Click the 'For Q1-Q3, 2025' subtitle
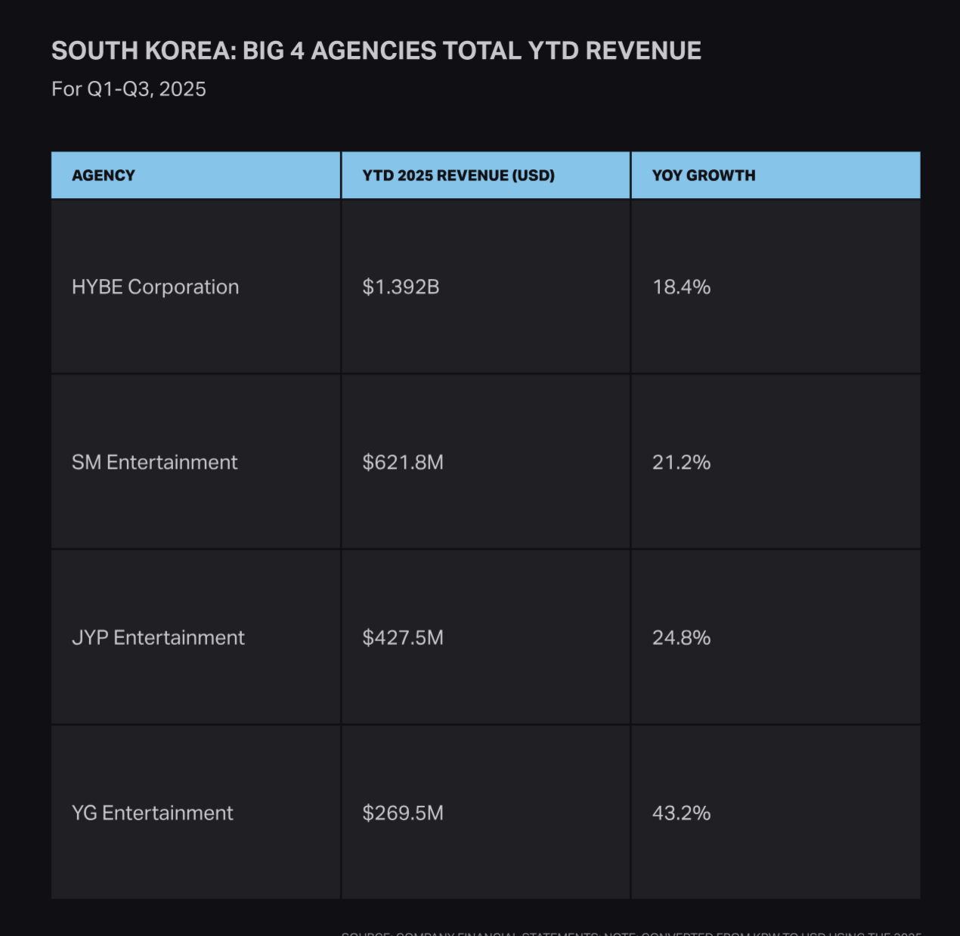Image resolution: width=960 pixels, height=936 pixels. 129,89
